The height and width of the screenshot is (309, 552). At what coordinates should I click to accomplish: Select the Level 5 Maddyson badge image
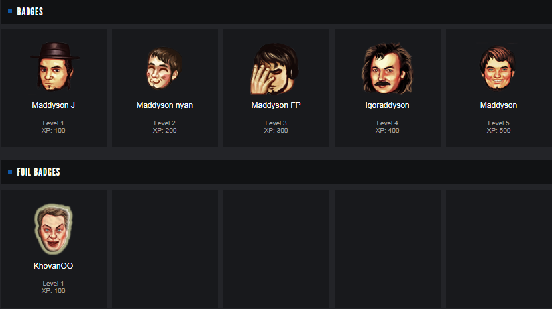click(x=498, y=68)
